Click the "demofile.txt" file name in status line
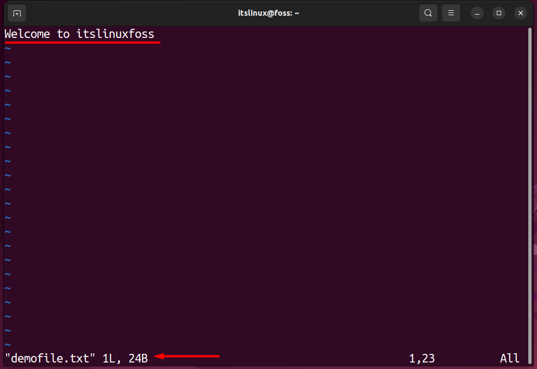Image resolution: width=537 pixels, height=369 pixels. pos(49,358)
